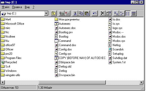Screen dimensions: 147x92
Task: Select the Io.dos file
Action: (x=114, y=19)
